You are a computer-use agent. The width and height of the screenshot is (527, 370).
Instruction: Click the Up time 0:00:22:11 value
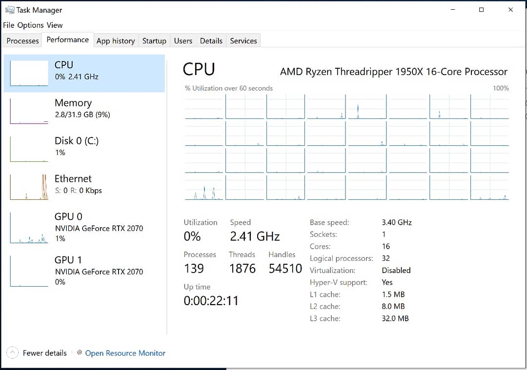pyautogui.click(x=211, y=300)
